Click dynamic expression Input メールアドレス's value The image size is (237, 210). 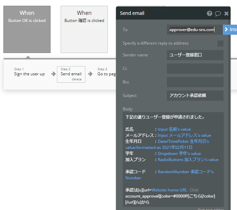click(184, 135)
